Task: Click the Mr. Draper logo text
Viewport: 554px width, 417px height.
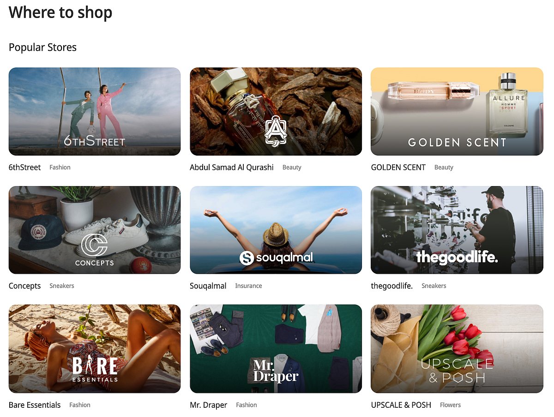Action: pos(276,371)
